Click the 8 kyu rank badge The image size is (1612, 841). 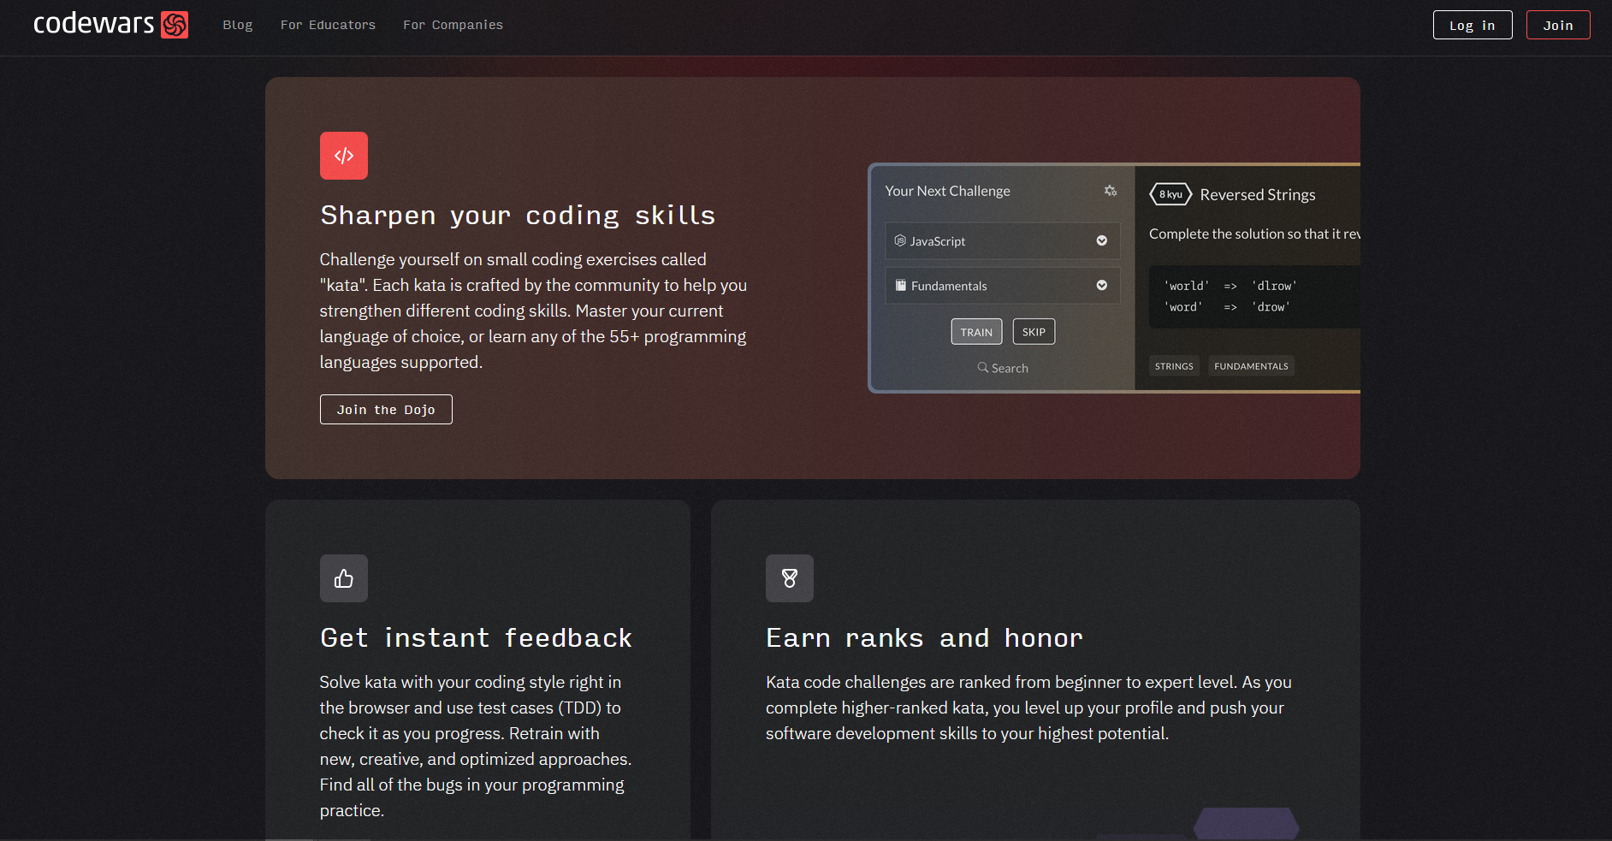point(1169,193)
